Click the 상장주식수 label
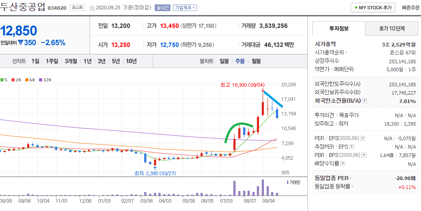Screen dimensions: 421x211 [x=327, y=61]
